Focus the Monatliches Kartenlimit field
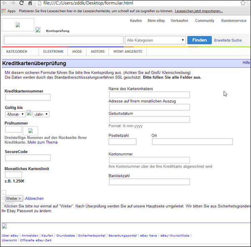This screenshot has width=251, height=247. click(x=13, y=175)
